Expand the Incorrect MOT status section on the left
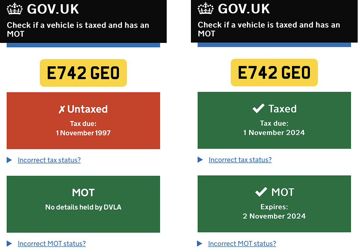This screenshot has width=358, height=251. click(x=51, y=244)
